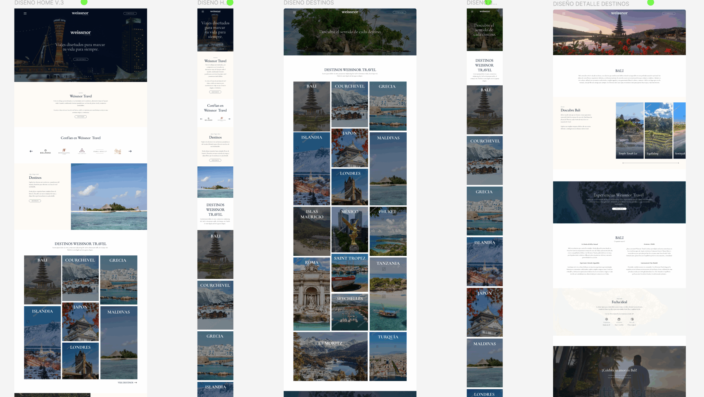
Task: Click hamburger menu in Diseño Home V.3 frame
Action: (x=25, y=13)
